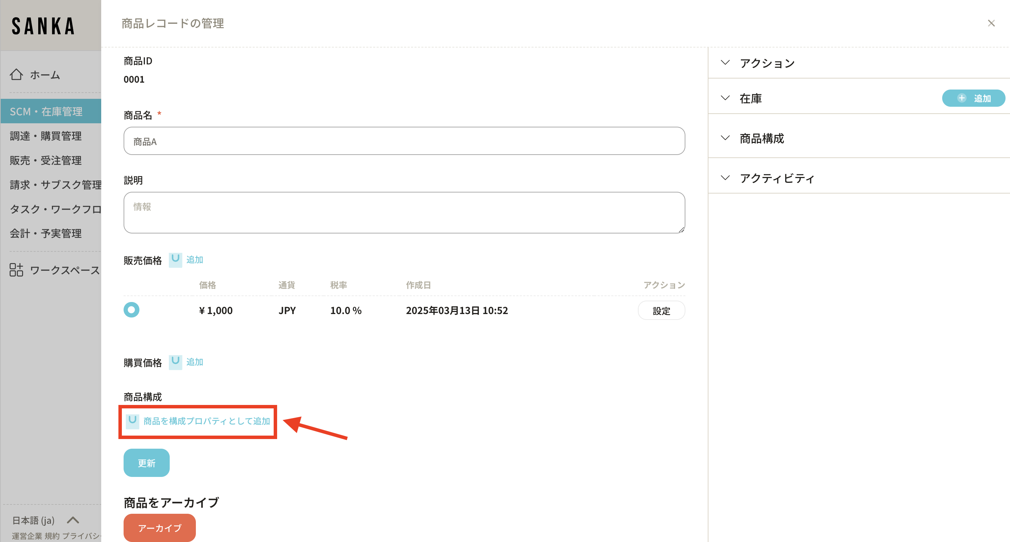Click the plus icon in 在庫 追加 button
1010x542 pixels.
pos(961,98)
